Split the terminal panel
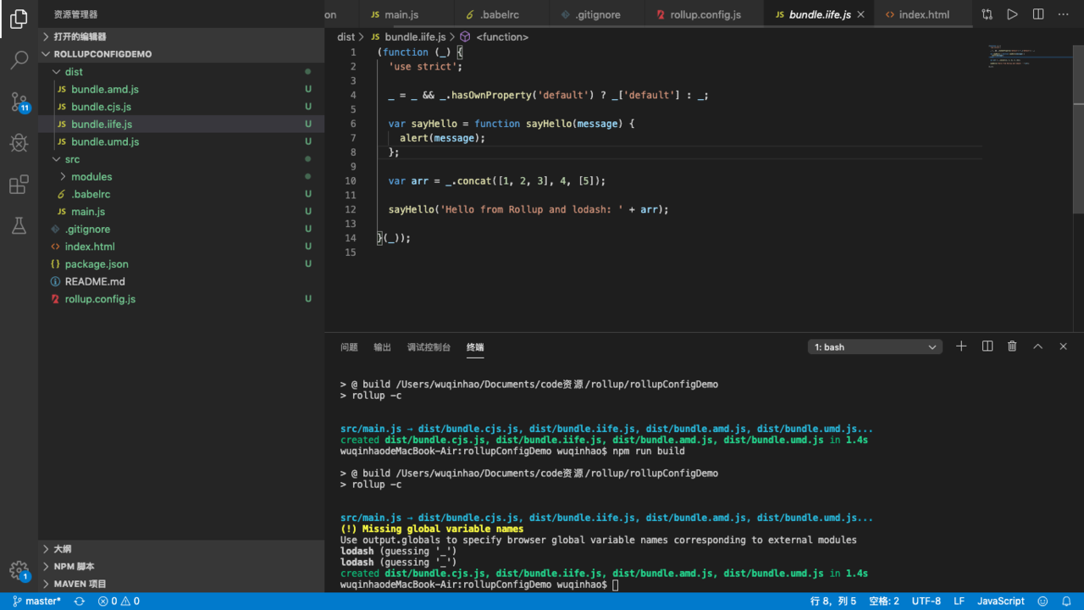 987,347
